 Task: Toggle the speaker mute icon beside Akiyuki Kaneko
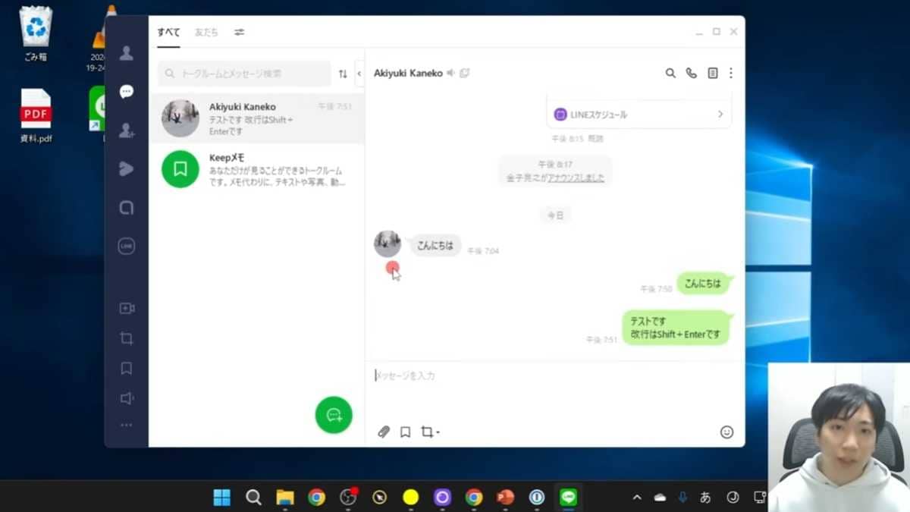(x=450, y=73)
